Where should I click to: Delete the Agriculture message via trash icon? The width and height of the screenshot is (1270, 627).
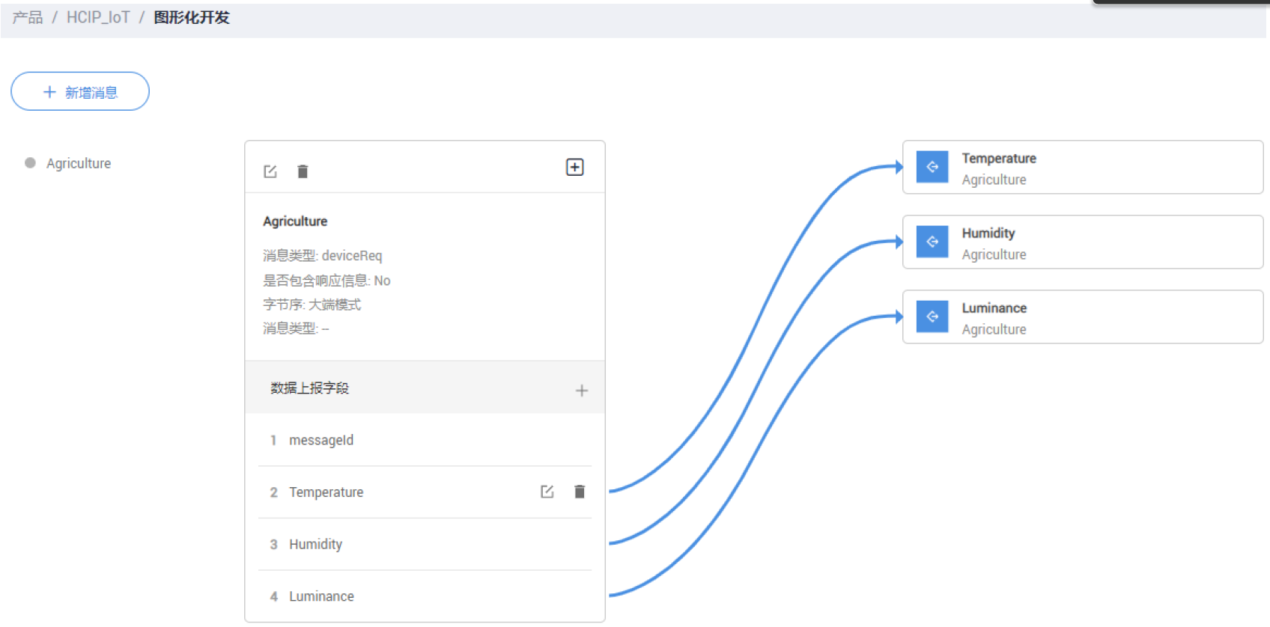pos(303,171)
